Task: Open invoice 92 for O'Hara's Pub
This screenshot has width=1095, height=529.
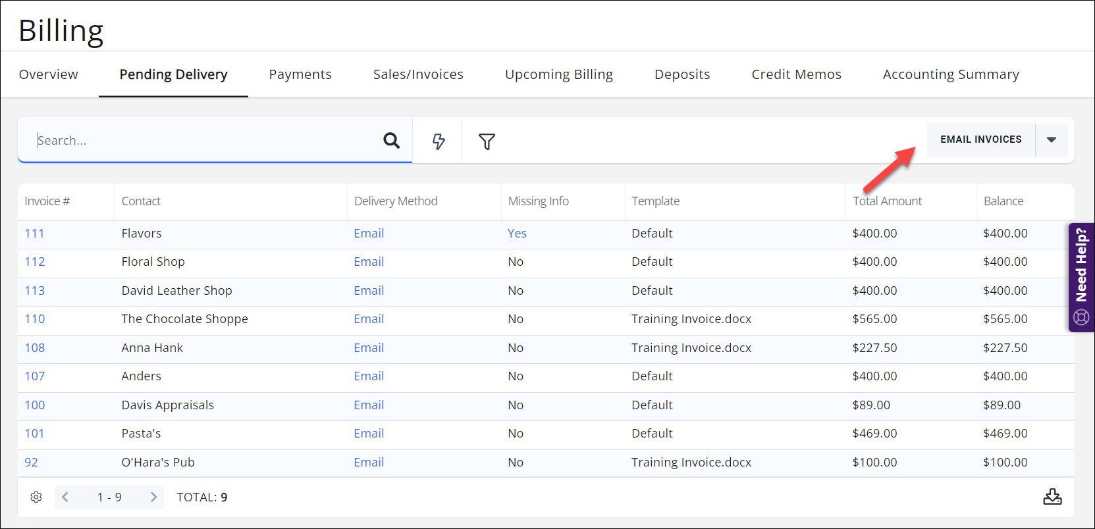Action: pos(31,463)
